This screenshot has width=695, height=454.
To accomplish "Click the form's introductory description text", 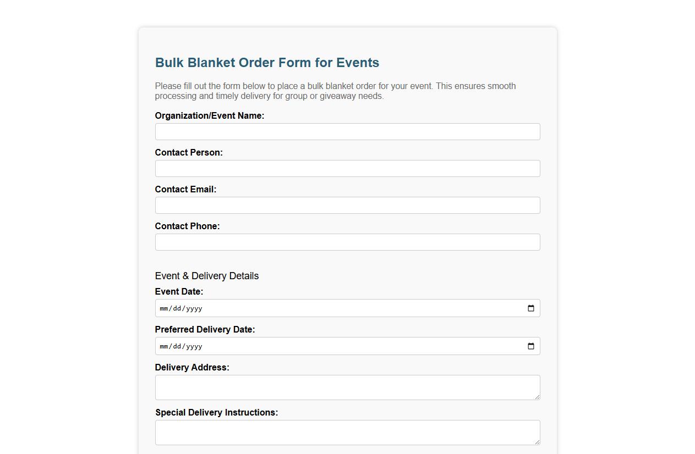I will [x=335, y=91].
